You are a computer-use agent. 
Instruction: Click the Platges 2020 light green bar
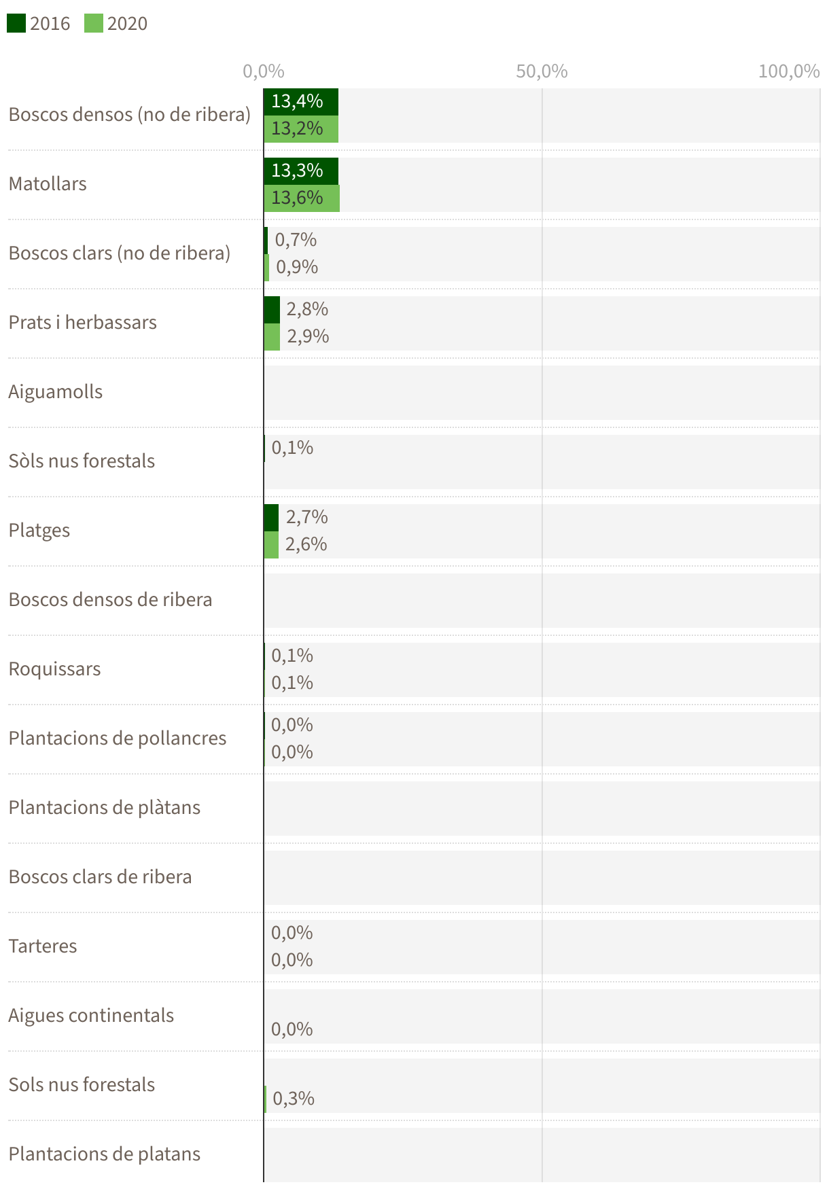(271, 545)
